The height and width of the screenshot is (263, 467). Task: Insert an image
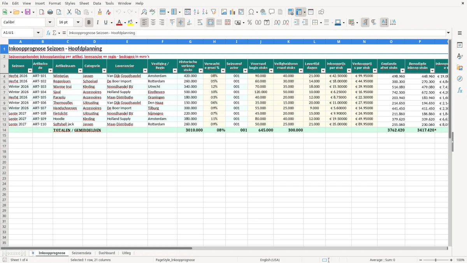(x=224, y=12)
